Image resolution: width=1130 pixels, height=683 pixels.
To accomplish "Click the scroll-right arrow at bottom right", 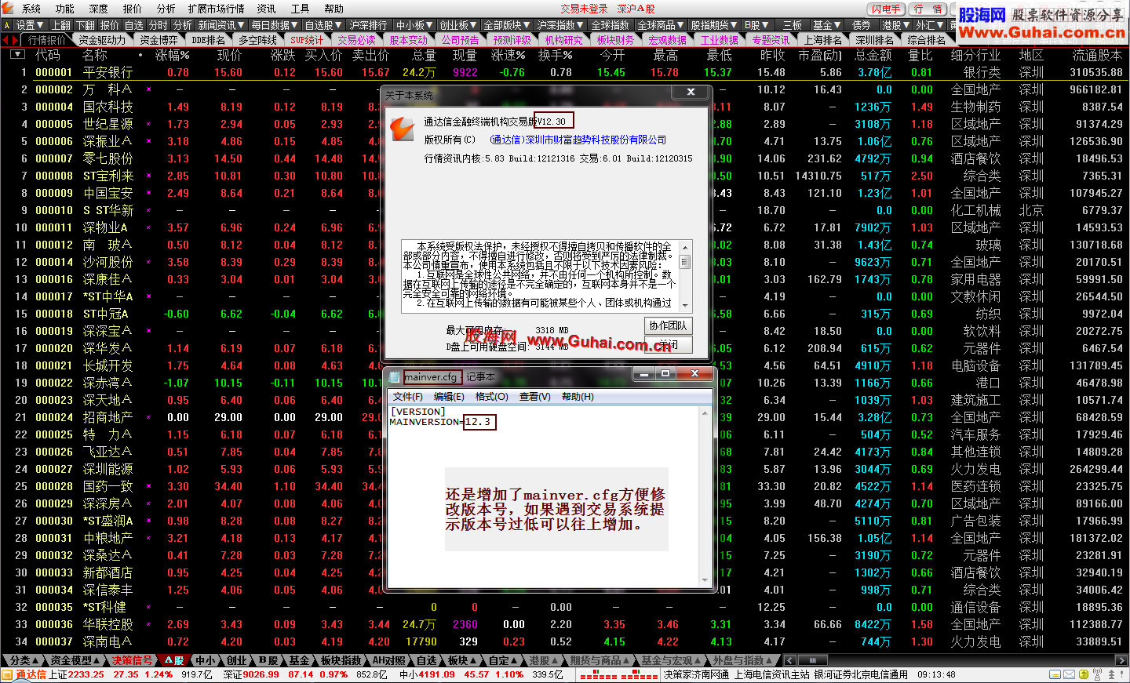I will click(x=1122, y=660).
